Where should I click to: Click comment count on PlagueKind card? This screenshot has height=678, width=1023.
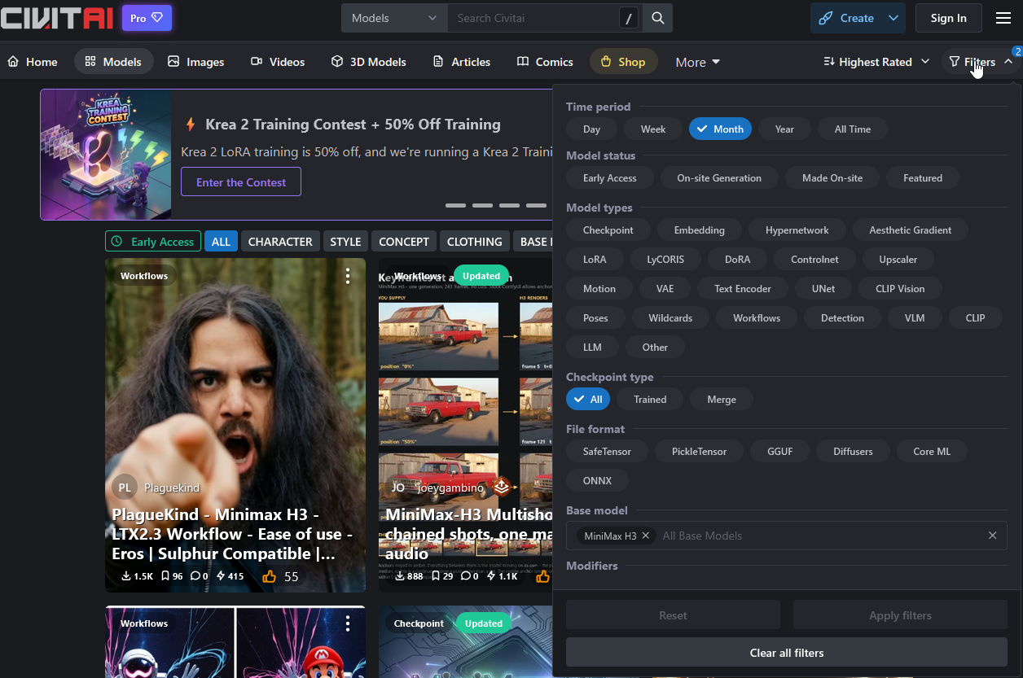tap(200, 576)
